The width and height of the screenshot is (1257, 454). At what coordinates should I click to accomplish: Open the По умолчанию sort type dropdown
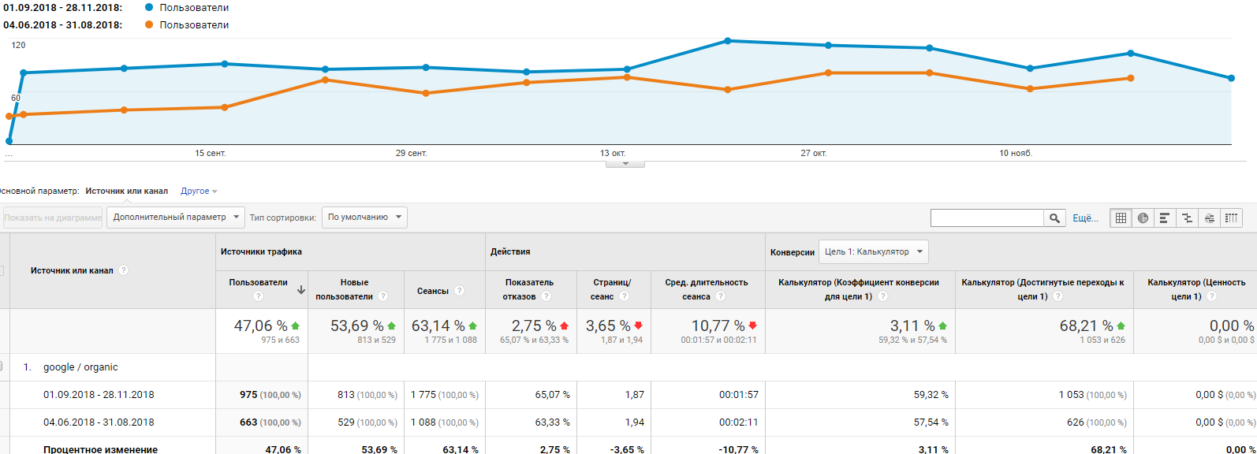(x=364, y=217)
